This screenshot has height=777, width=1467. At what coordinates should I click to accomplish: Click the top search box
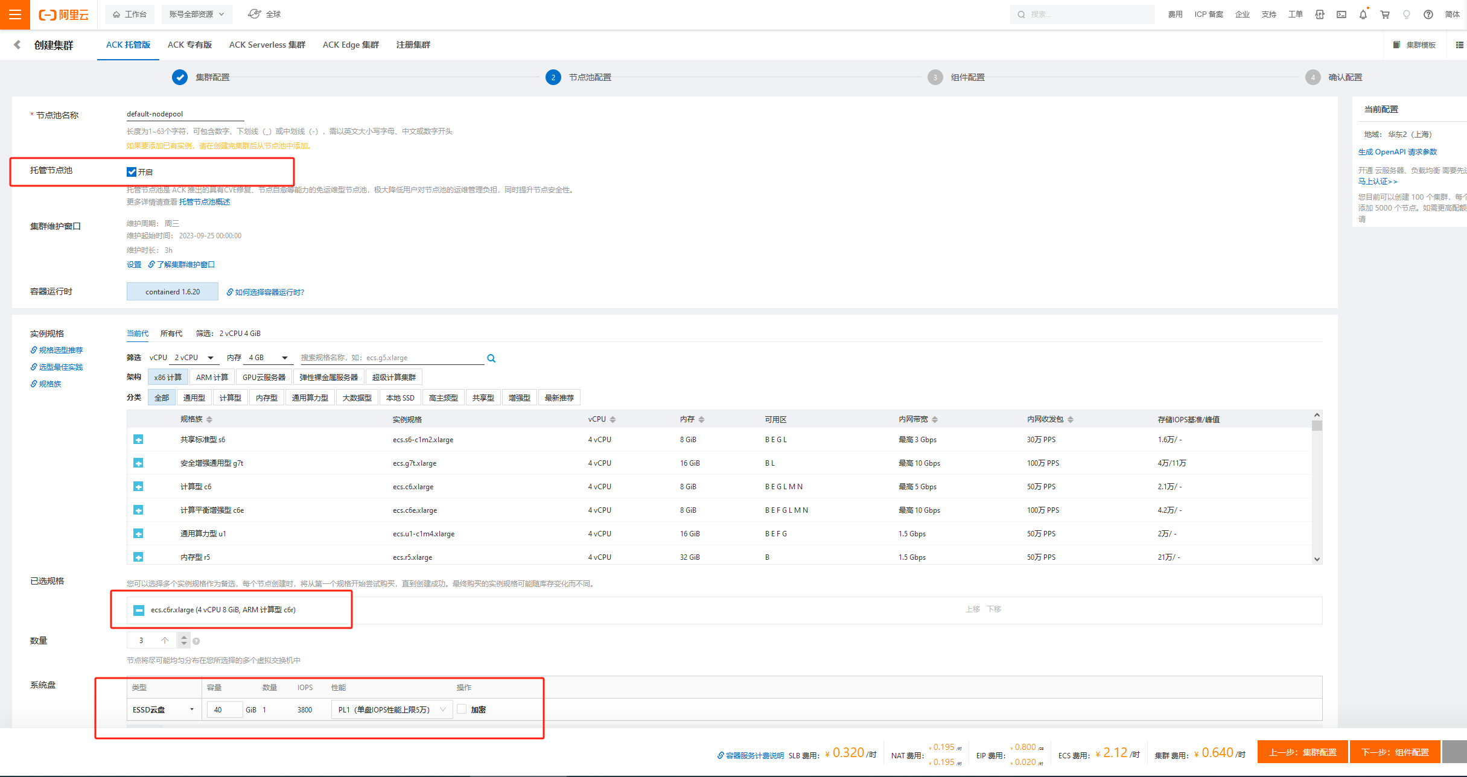[x=1082, y=14]
